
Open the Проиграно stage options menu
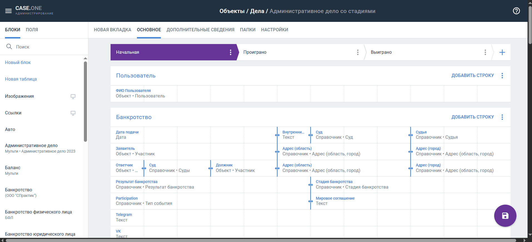click(x=358, y=52)
